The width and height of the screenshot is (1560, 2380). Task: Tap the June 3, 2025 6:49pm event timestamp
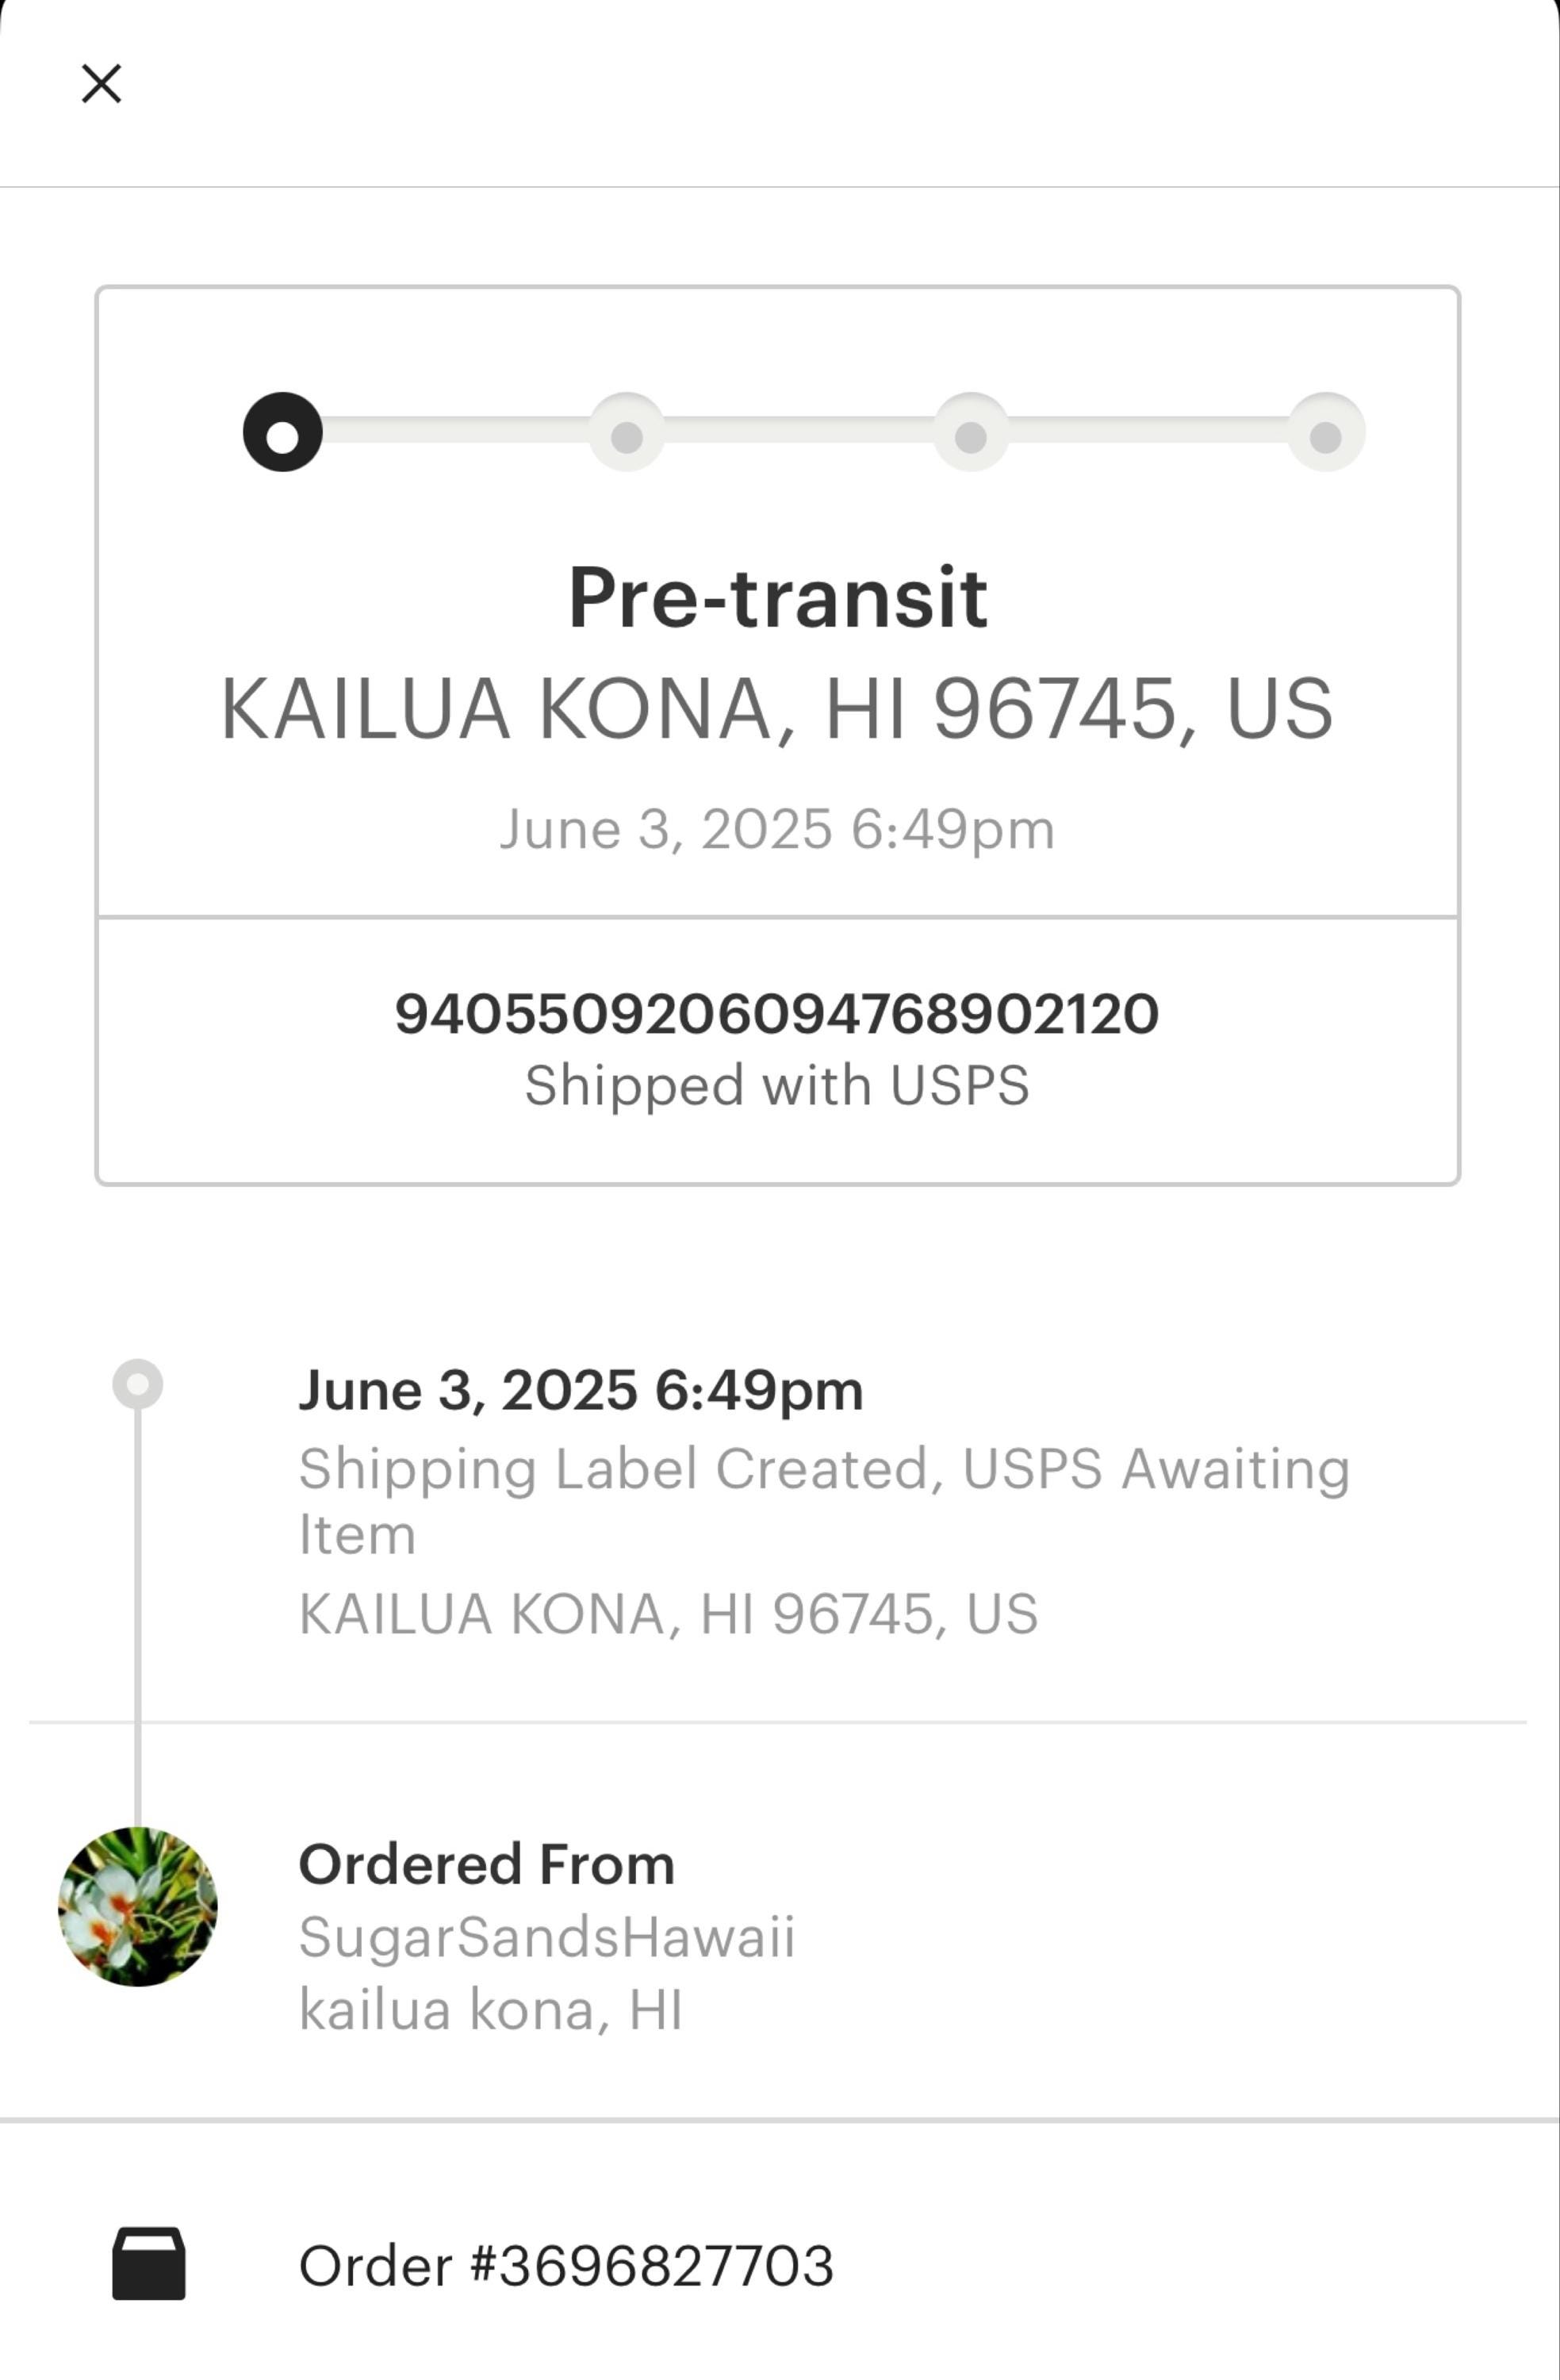pos(581,1390)
